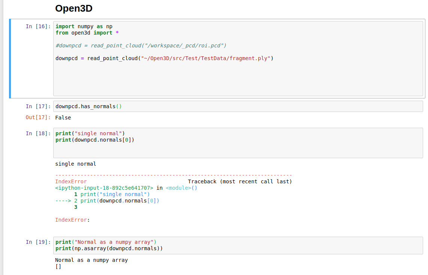This screenshot has width=428, height=275.
Task: Click the In [18] cell prompt
Action: pyautogui.click(x=36, y=133)
